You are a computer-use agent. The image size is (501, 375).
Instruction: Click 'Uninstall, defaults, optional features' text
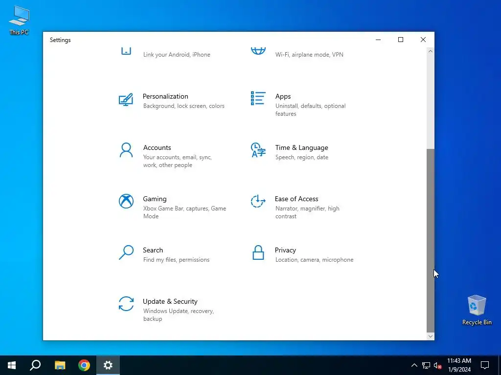click(x=310, y=110)
